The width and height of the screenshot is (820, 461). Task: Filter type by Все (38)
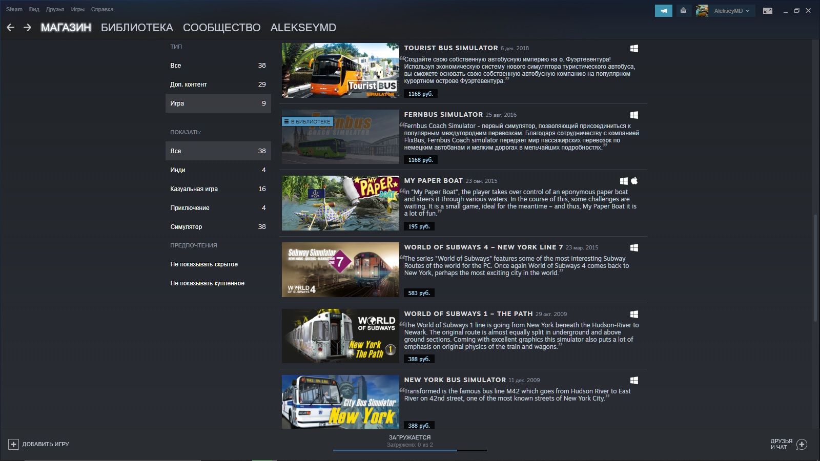(x=218, y=66)
